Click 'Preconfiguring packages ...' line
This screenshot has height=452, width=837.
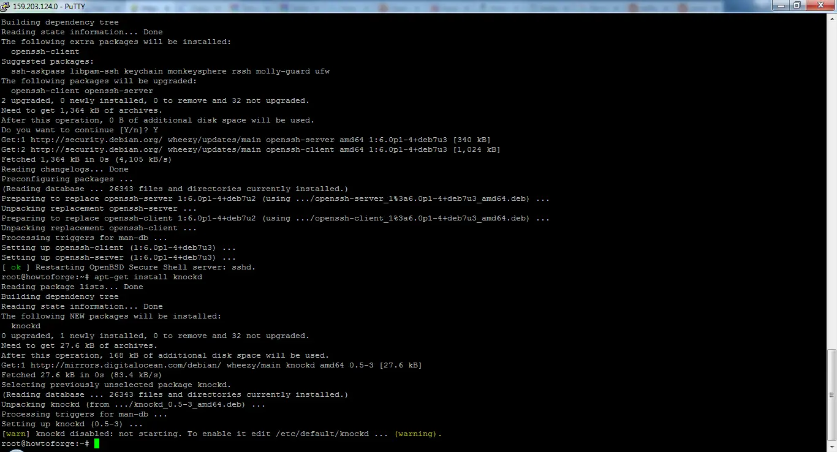tap(67, 179)
